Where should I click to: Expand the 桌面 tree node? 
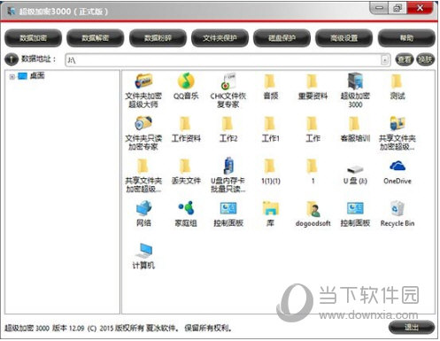(12, 77)
